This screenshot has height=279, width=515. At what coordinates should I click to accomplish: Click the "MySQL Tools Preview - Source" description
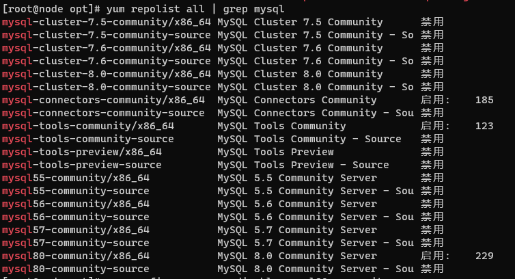[x=303, y=165]
